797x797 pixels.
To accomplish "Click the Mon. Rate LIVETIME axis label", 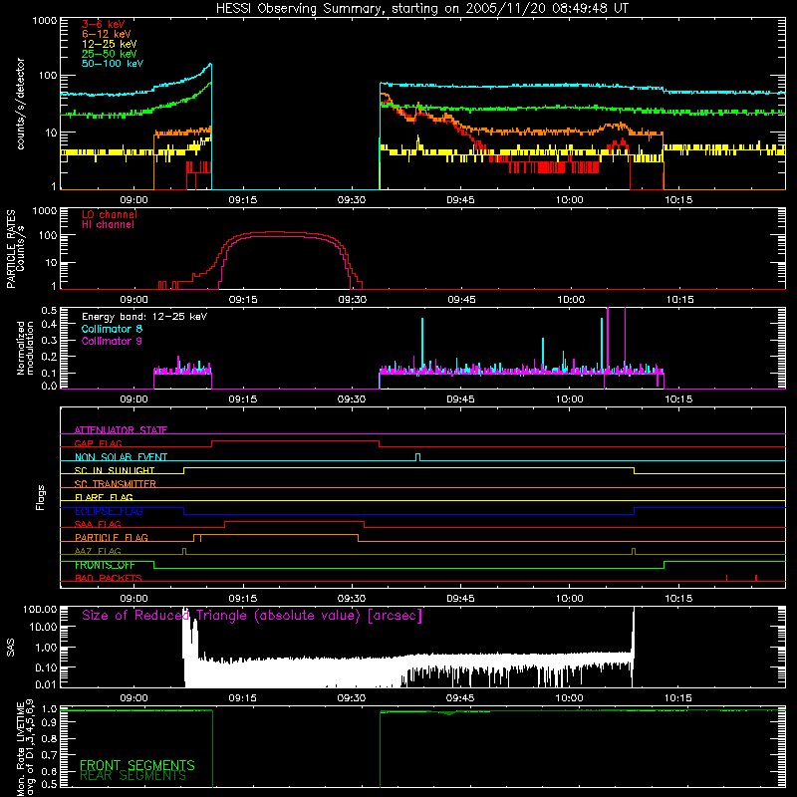I will (25, 747).
